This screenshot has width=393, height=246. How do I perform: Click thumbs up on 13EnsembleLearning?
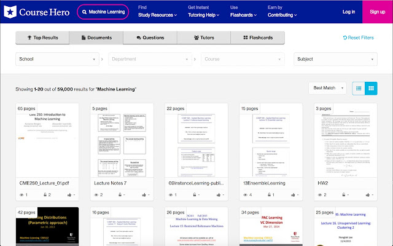tap(294, 195)
